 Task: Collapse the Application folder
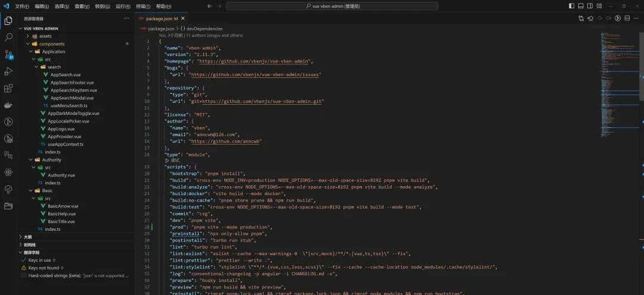click(76, 52)
